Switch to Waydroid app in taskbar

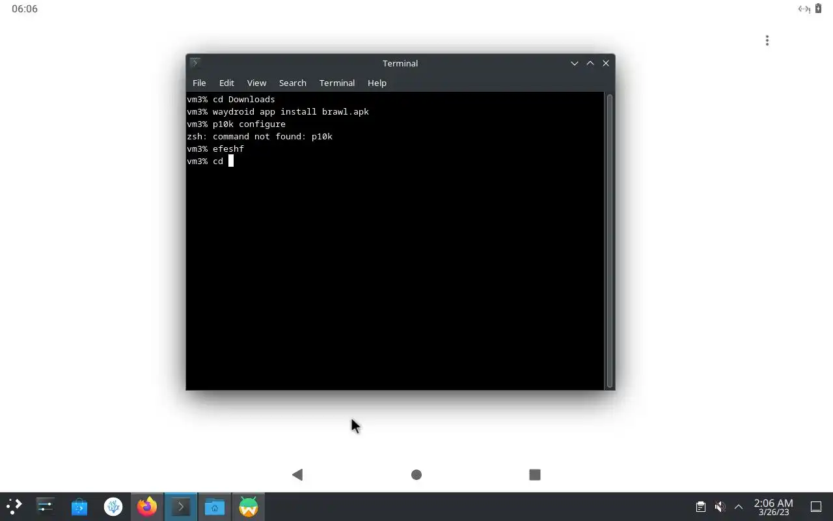249,507
